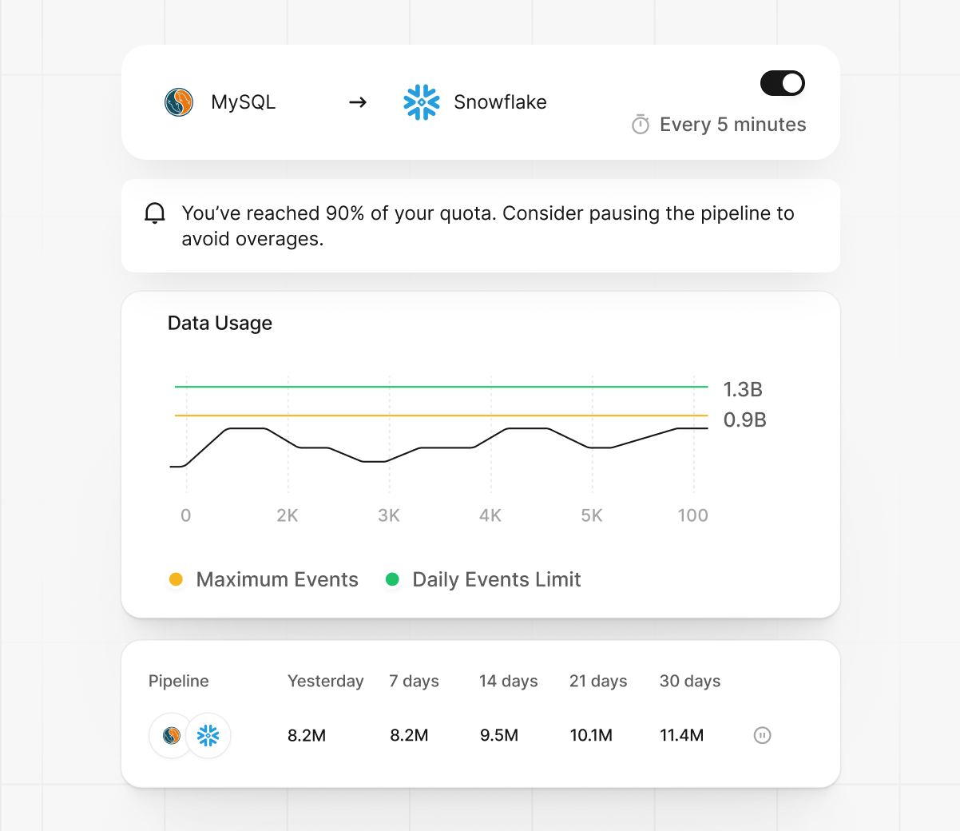Open the 90% quota warning message
The image size is (960, 831).
pyautogui.click(x=488, y=225)
